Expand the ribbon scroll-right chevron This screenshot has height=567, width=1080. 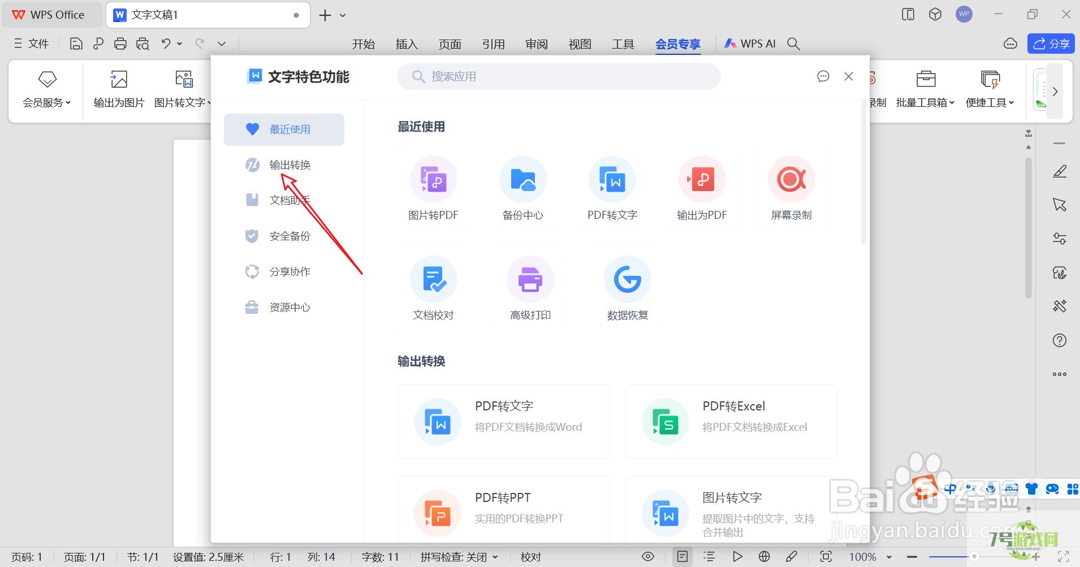pos(1055,92)
